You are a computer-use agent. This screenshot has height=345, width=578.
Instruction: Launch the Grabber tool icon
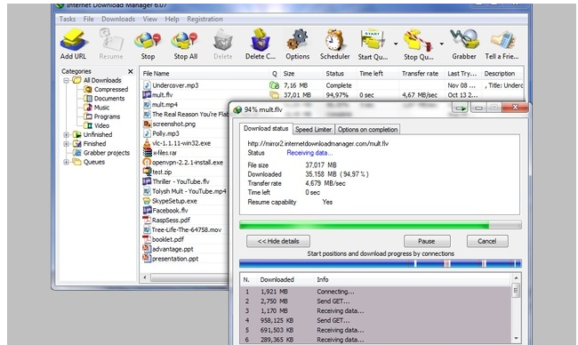464,40
